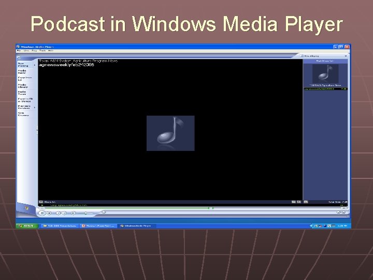Click the first view icon below visualization
The image size is (373, 280).
point(294,202)
